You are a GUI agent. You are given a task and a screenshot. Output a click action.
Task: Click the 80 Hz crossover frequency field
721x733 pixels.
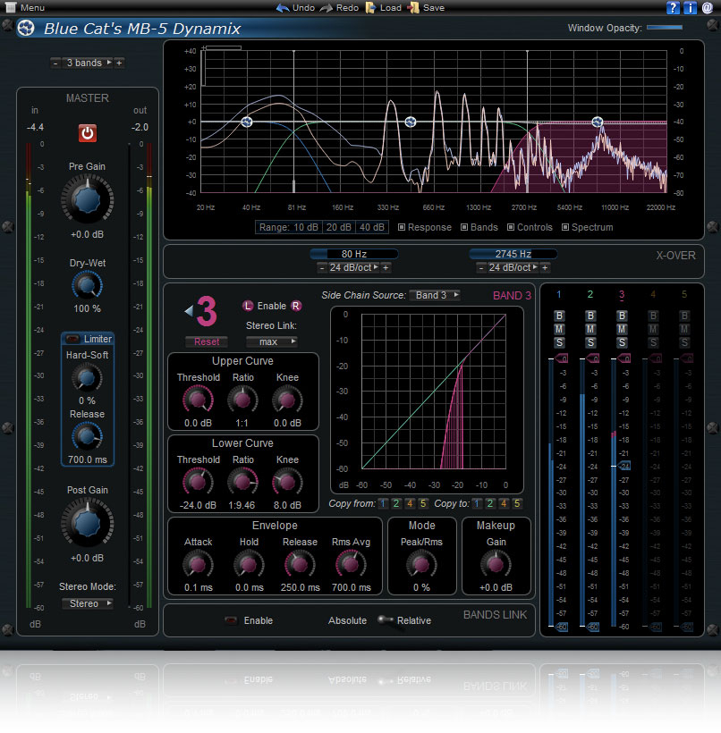click(353, 254)
